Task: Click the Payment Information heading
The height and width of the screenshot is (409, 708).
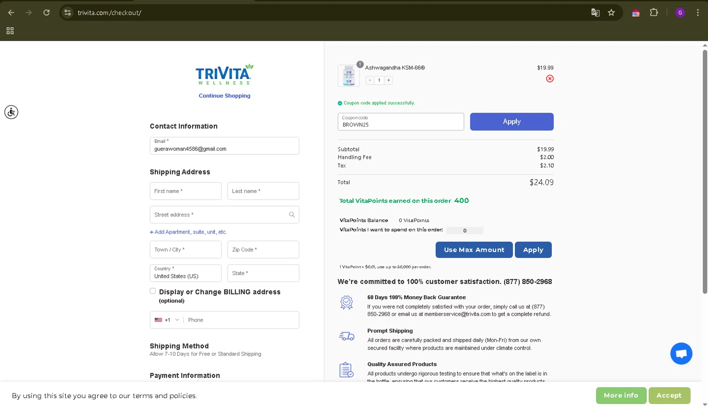Action: [x=185, y=376]
